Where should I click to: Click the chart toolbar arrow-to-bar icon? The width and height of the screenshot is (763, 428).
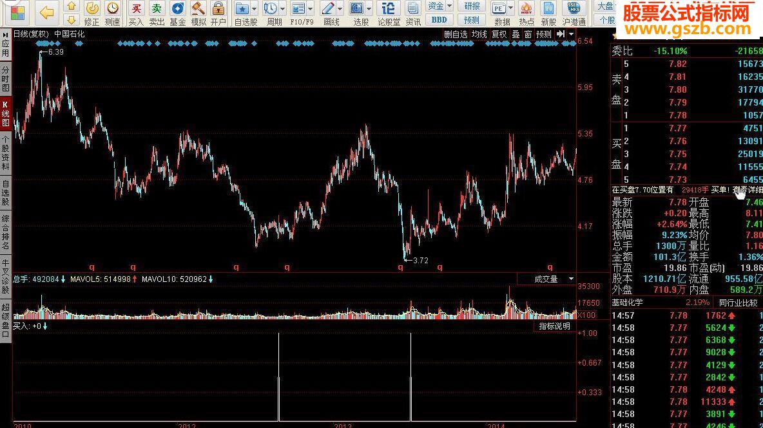click(561, 34)
